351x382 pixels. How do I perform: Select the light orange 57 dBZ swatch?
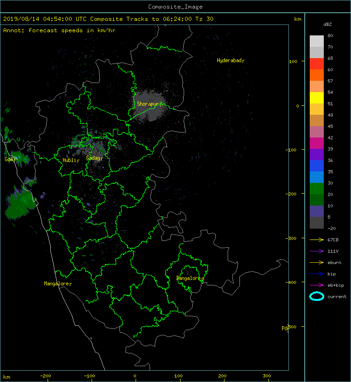click(317, 87)
